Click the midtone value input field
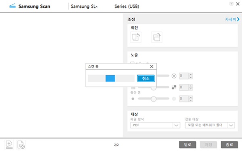242x151 pixels. point(184,99)
